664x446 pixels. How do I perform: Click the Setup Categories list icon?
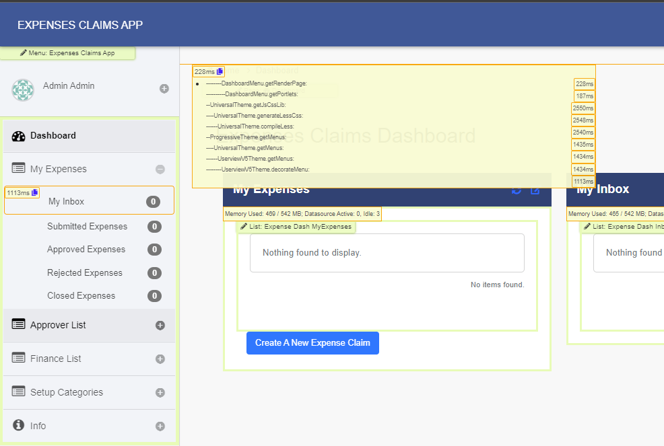(18, 391)
